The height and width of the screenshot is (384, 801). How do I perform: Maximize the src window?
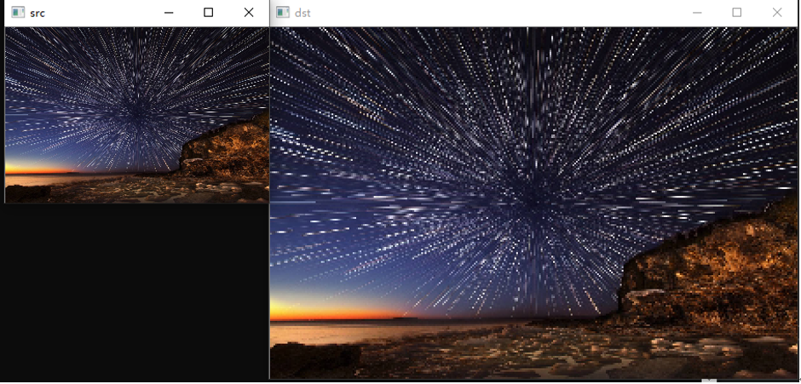point(209,12)
